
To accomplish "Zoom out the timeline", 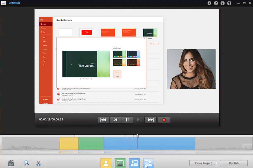I will point(245,146).
